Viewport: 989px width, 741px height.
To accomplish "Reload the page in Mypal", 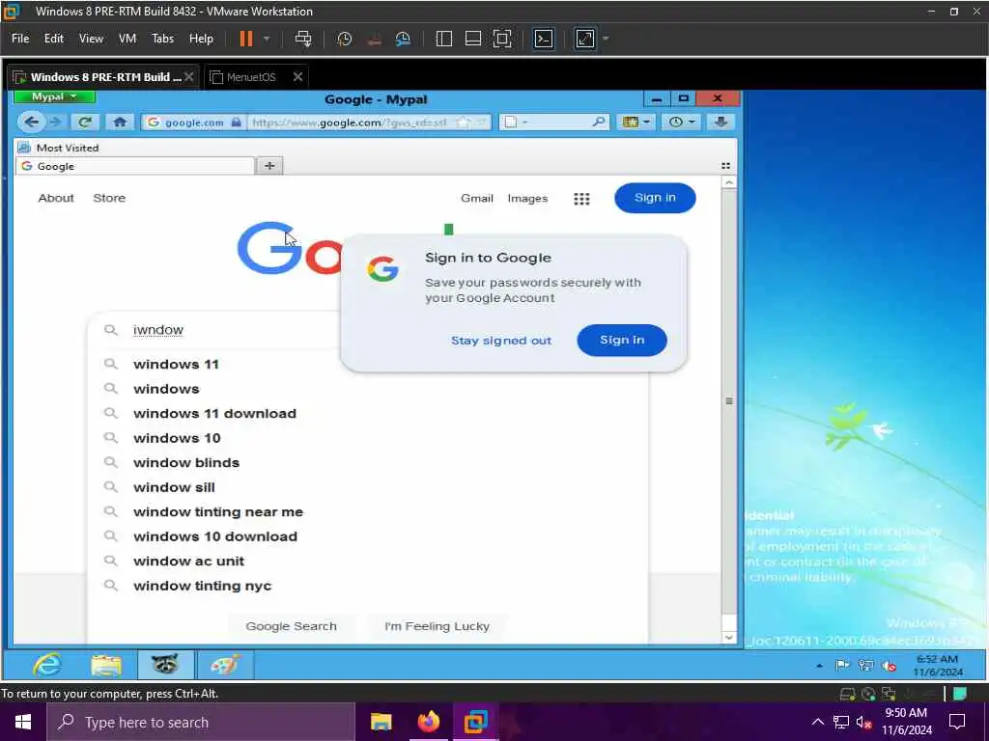I will (85, 122).
